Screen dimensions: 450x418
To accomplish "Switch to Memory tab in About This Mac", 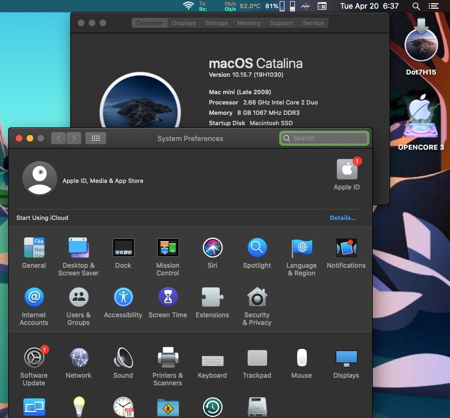I will (249, 23).
